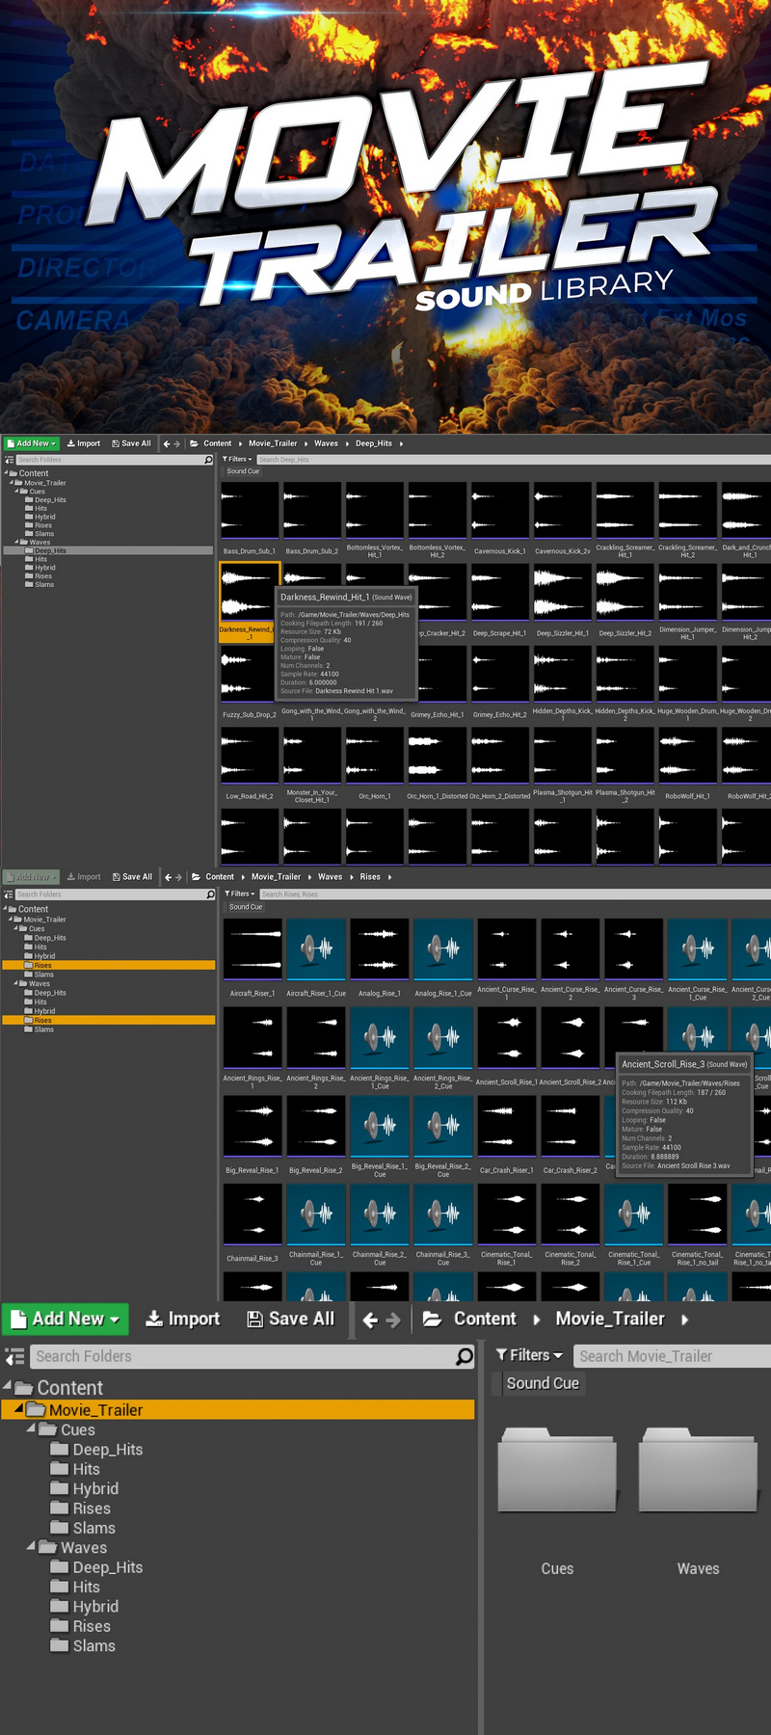The image size is (771, 1735).
Task: Click folder path icon before Content breadcrumb in Rises browser
Action: [x=196, y=877]
